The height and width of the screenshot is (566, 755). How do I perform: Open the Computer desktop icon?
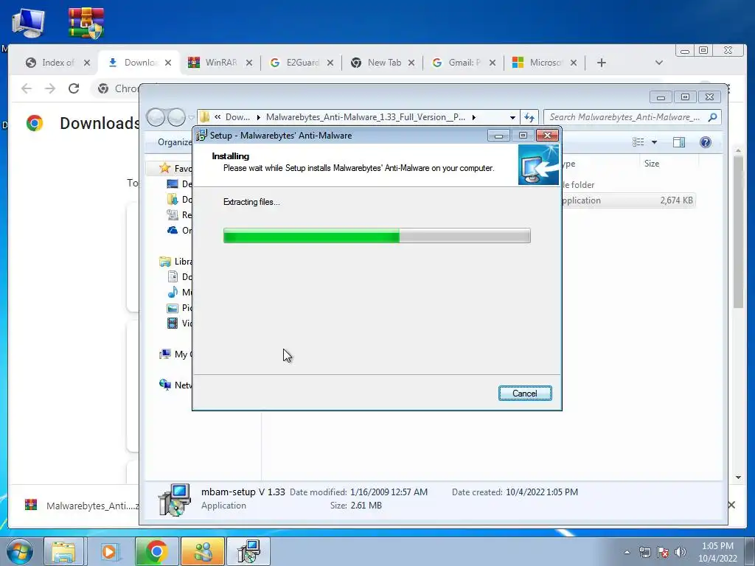point(29,22)
